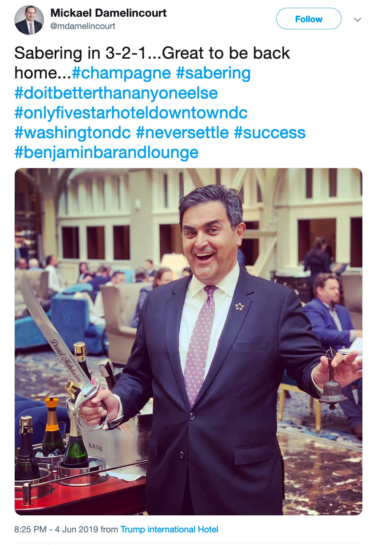The width and height of the screenshot is (375, 545).
Task: Open the #sabering hashtag
Action: pyautogui.click(x=213, y=73)
